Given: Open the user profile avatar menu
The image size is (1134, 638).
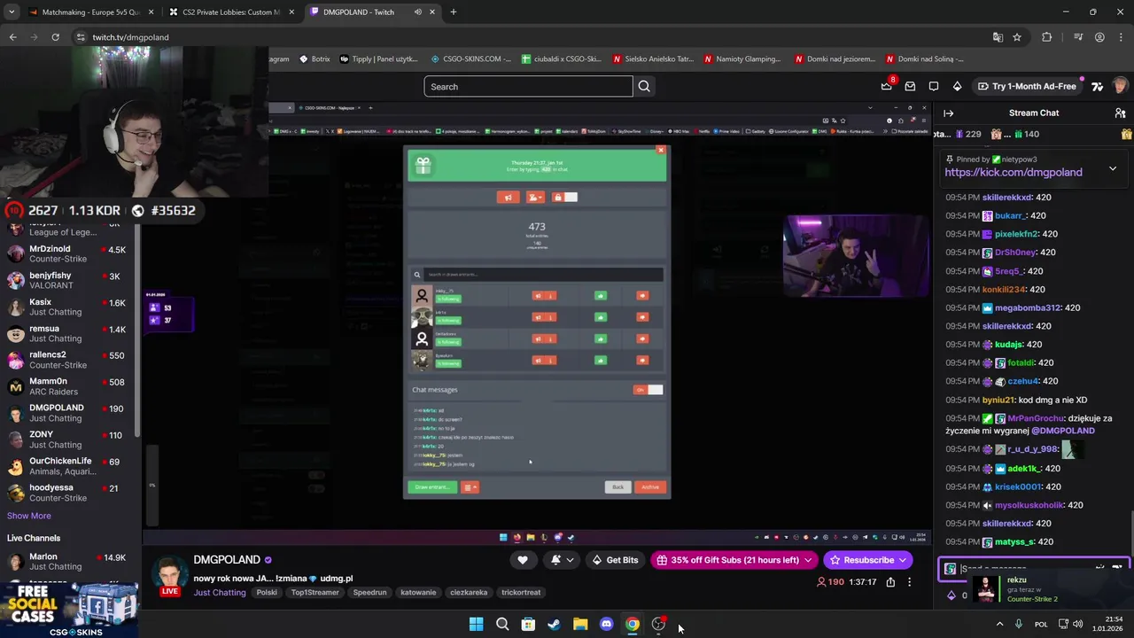Looking at the screenshot, I should click(1120, 86).
